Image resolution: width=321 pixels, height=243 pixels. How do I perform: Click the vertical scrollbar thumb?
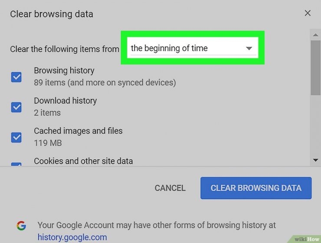click(315, 68)
